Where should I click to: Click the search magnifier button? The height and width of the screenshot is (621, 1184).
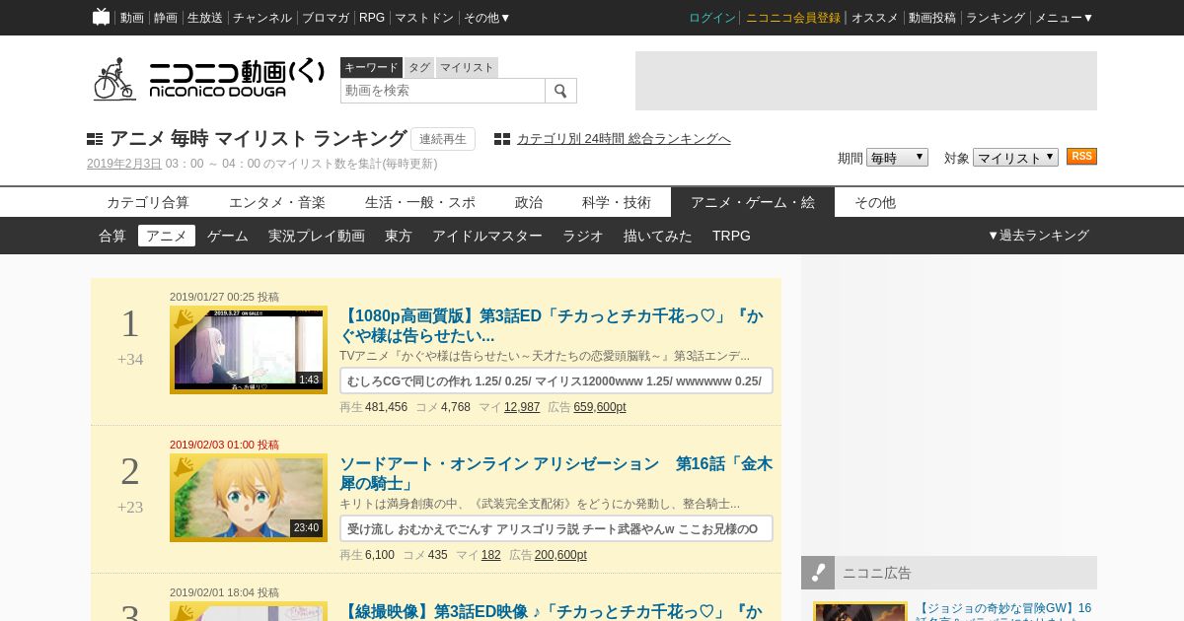pos(560,91)
